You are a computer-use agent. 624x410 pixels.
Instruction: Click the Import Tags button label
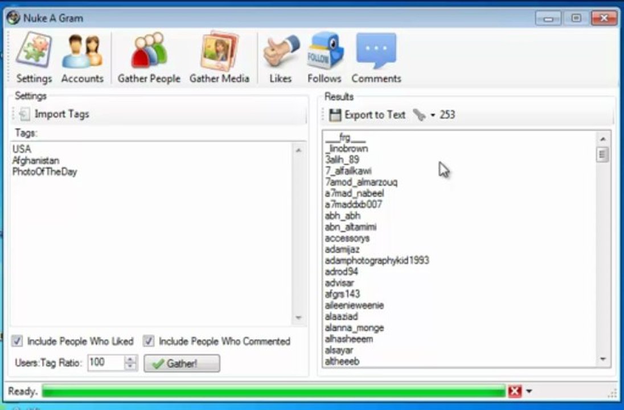pyautogui.click(x=61, y=114)
